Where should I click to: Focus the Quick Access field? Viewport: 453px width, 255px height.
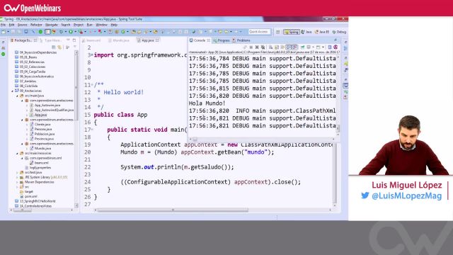[x=260, y=32]
